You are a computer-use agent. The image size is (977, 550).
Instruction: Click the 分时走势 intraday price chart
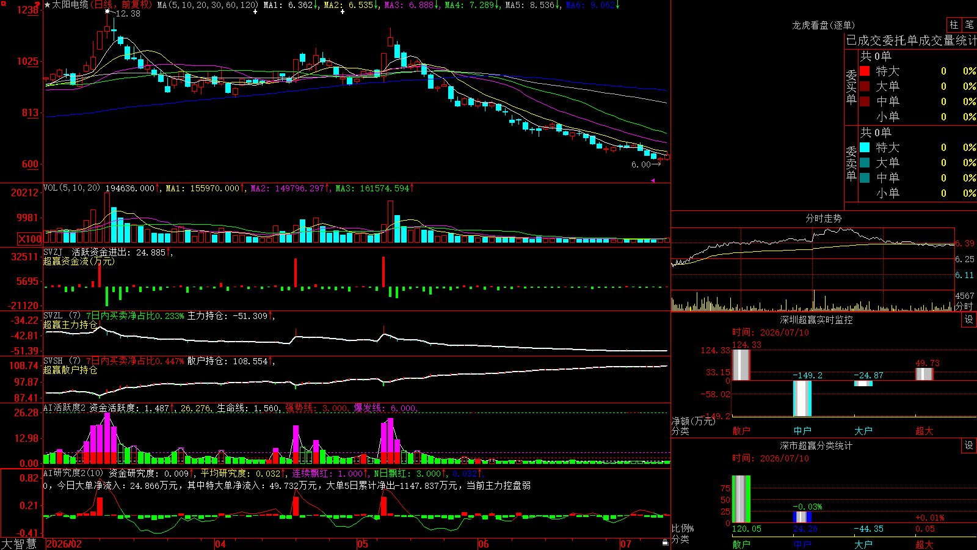click(813, 259)
